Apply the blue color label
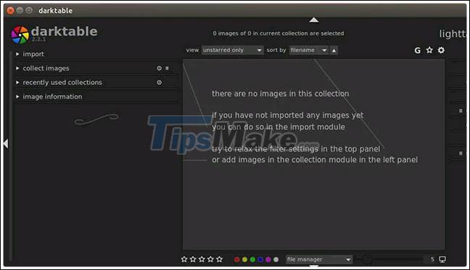Screen dimensions: 470x270 (x=260, y=260)
